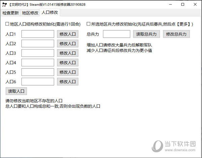Tick 所选地区兵力修改初始化 checkbox
The image size is (202, 158).
click(x=88, y=24)
